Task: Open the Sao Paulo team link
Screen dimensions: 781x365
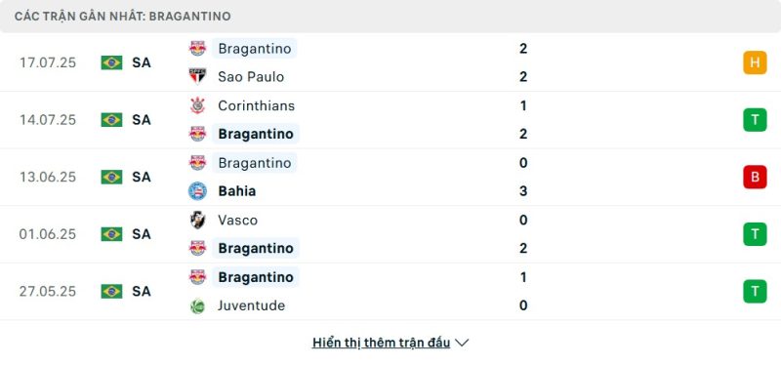Action: point(251,77)
